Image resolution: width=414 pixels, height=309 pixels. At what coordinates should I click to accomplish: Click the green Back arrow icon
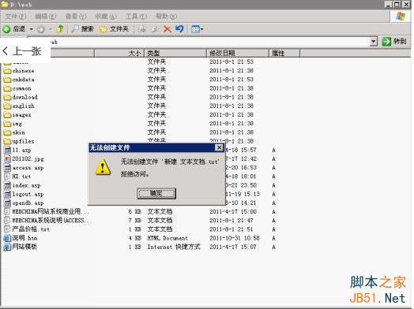pyautogui.click(x=6, y=29)
